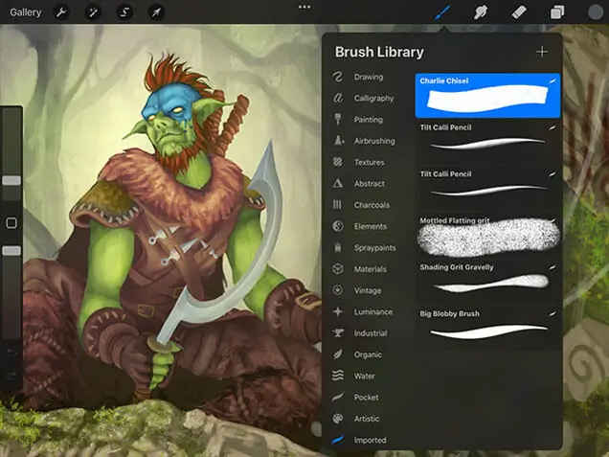Activate the Transform arrow tool

click(156, 12)
